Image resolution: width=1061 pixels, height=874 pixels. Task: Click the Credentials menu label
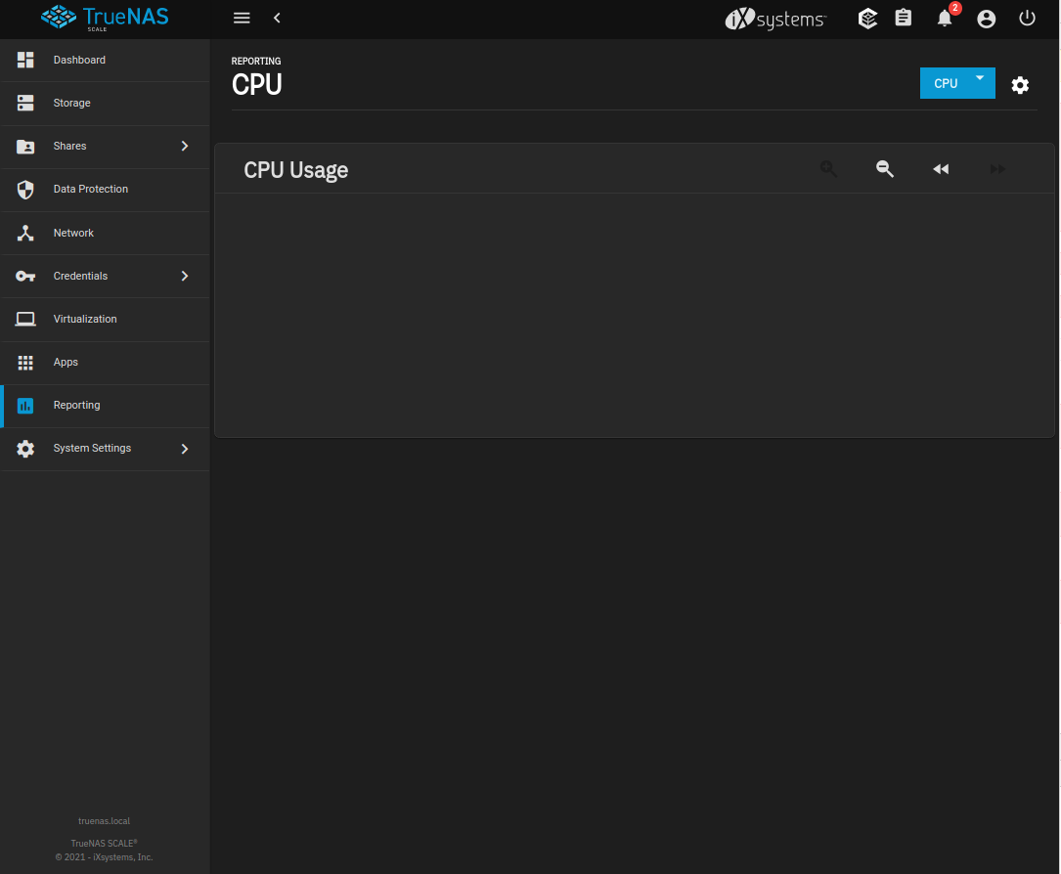80,276
